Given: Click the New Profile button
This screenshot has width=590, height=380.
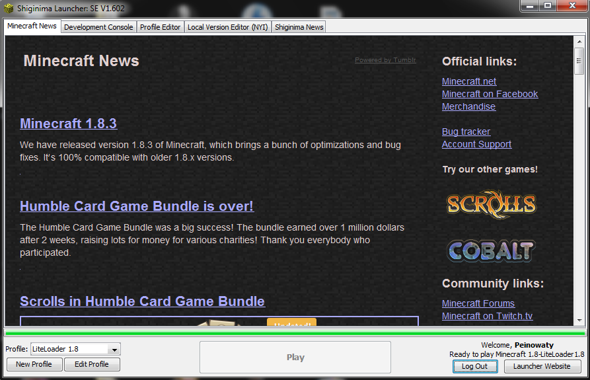Looking at the screenshot, I should pyautogui.click(x=34, y=364).
